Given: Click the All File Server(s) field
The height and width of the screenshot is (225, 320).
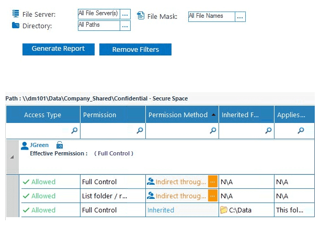Looking at the screenshot, I should pos(99,14).
